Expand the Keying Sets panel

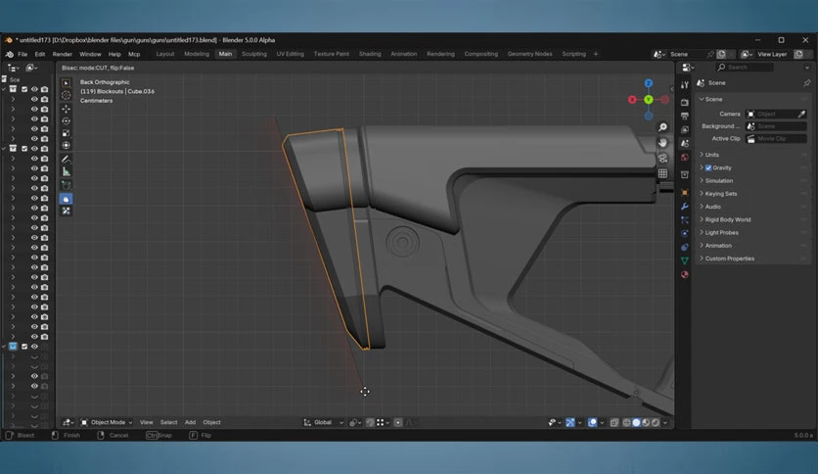pyautogui.click(x=752, y=194)
